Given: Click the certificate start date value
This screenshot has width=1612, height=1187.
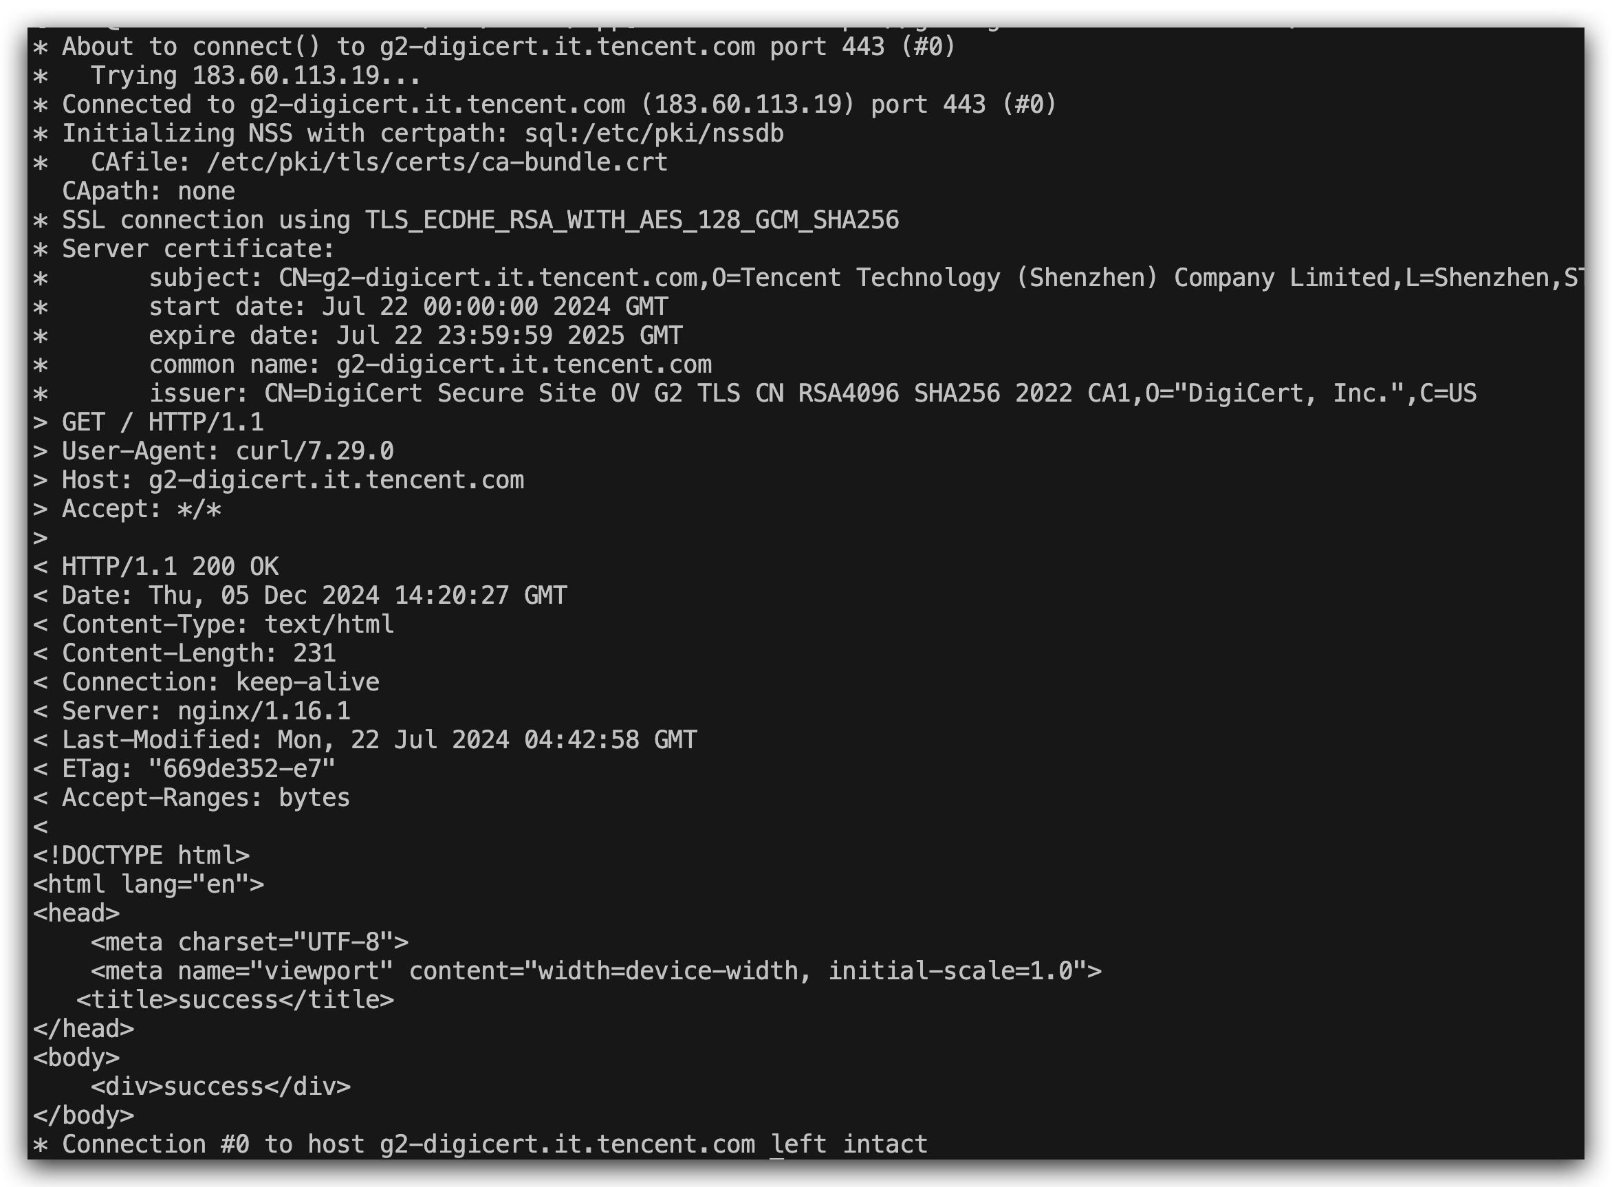Looking at the screenshot, I should click(x=495, y=307).
